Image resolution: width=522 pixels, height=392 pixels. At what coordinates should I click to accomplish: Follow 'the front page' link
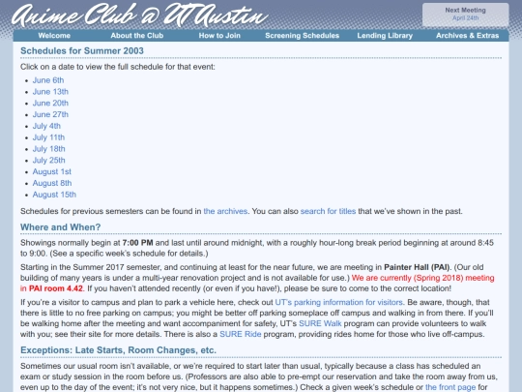pyautogui.click(x=450, y=387)
